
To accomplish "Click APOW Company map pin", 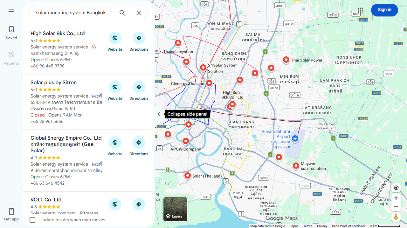I will pyautogui.click(x=186, y=141).
